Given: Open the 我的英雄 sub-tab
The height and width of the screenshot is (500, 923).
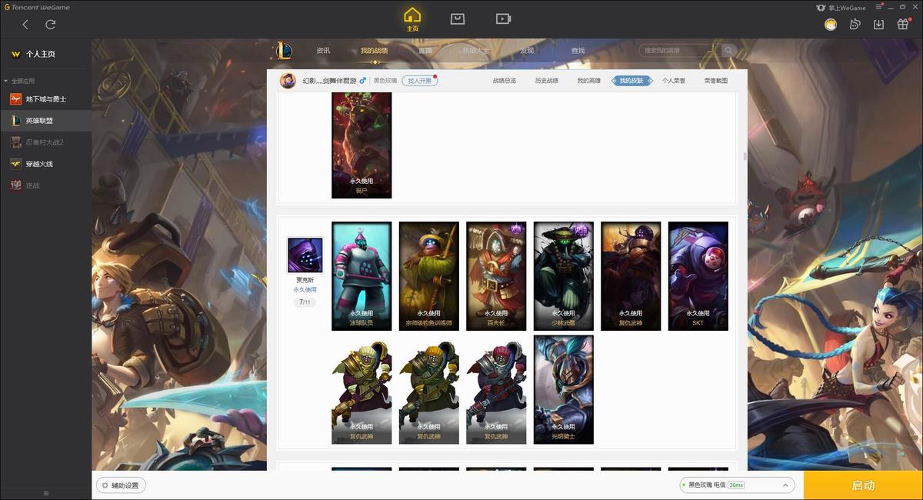Looking at the screenshot, I should point(589,81).
